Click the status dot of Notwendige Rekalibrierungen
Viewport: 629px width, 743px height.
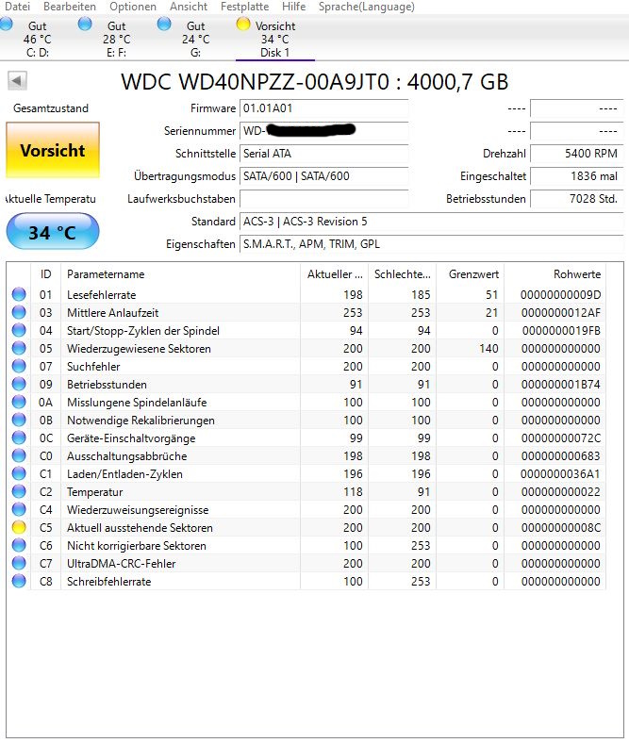19,420
